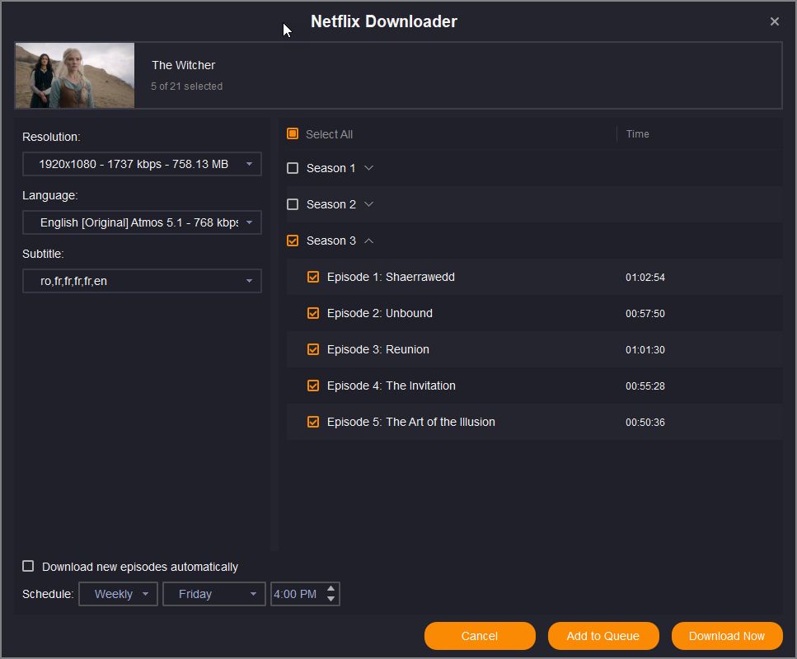Screen dimensions: 797x659
Task: Click the Add to Queue button
Action: pyautogui.click(x=603, y=636)
